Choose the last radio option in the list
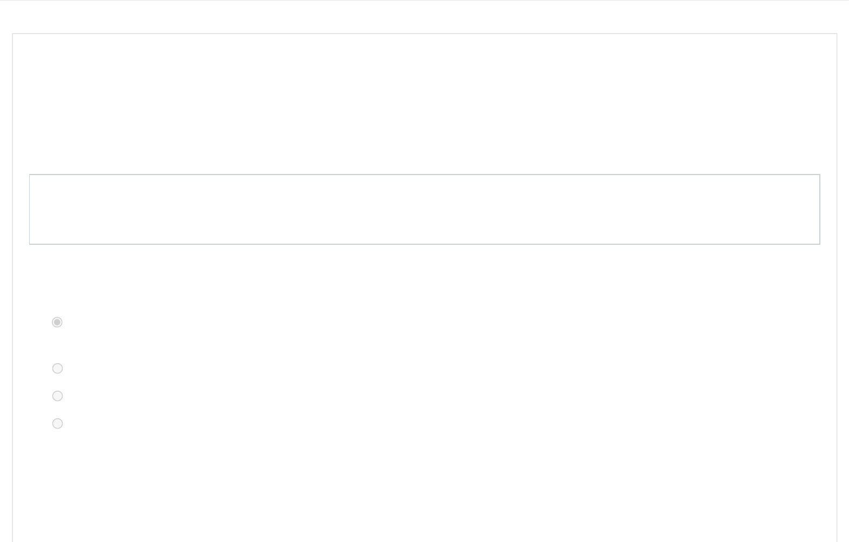 pos(57,424)
